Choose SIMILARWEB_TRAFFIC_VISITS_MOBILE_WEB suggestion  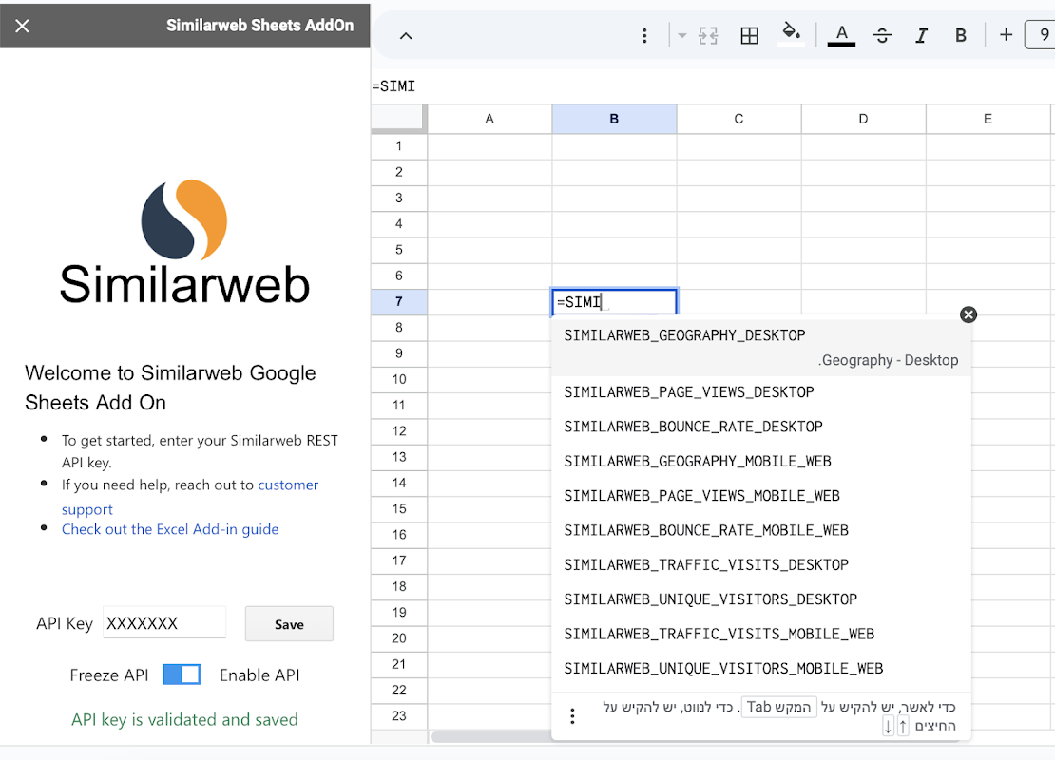761,635
